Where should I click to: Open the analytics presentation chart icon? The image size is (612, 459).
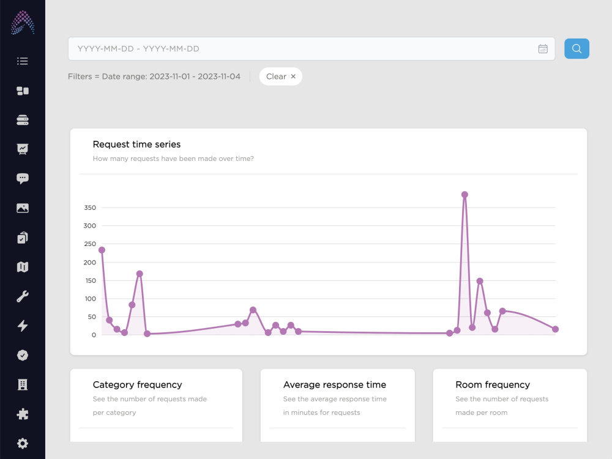pyautogui.click(x=23, y=149)
